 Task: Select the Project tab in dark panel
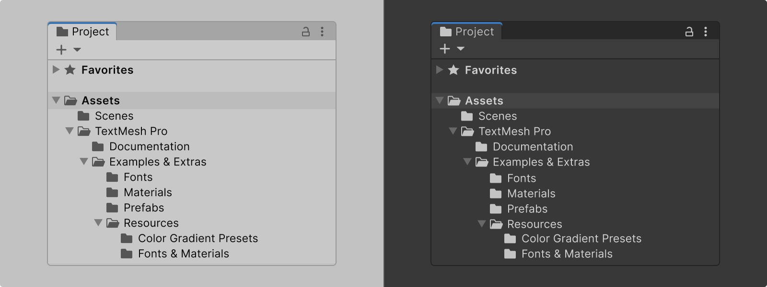pyautogui.click(x=466, y=32)
